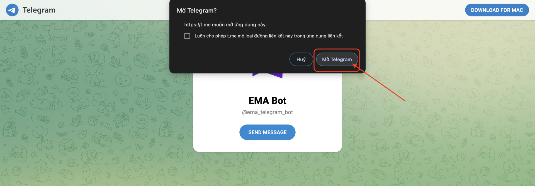Image resolution: width=535 pixels, height=186 pixels.
Task: Click the red arrowhead at Mở Telegram
Action: pyautogui.click(x=355, y=66)
